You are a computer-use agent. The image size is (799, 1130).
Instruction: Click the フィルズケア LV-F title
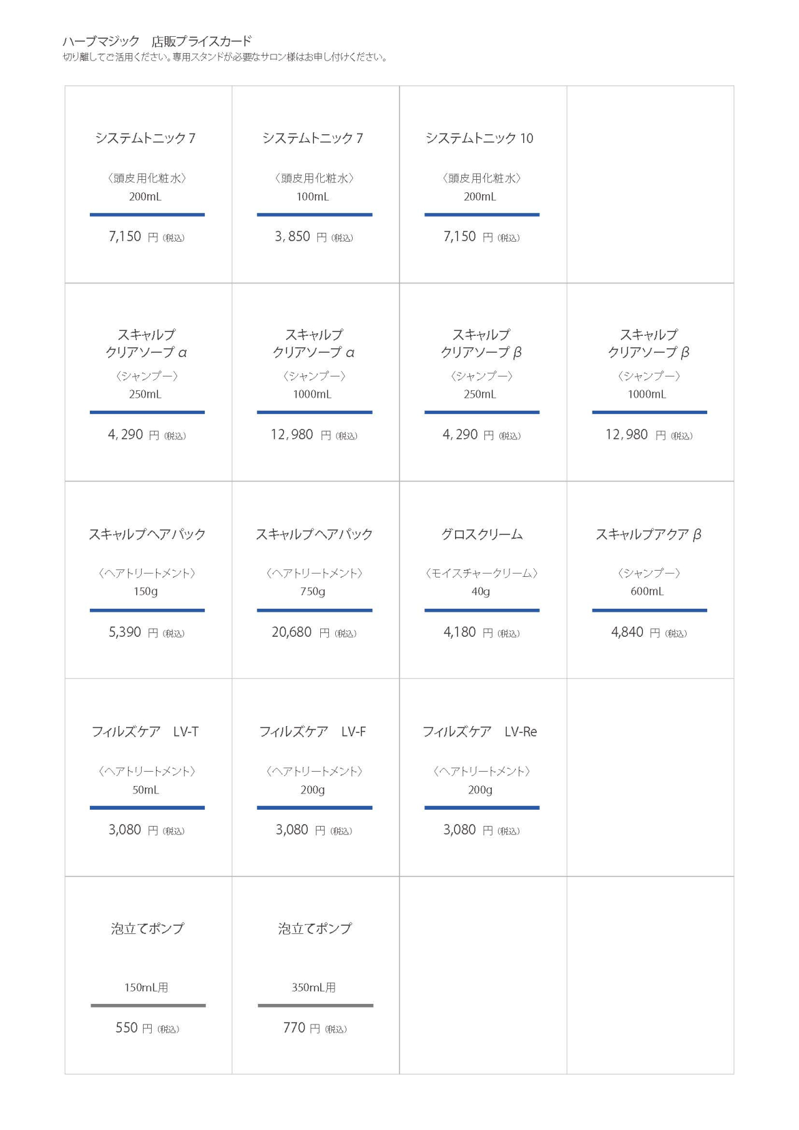[313, 732]
